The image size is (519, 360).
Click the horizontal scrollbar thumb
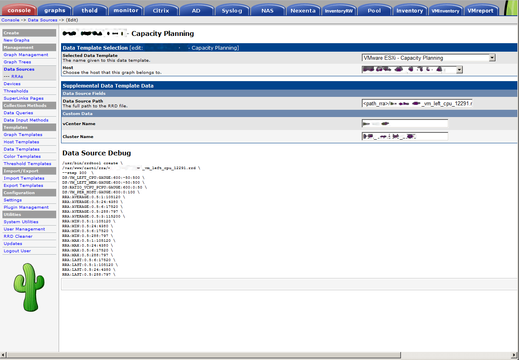(x=204, y=355)
